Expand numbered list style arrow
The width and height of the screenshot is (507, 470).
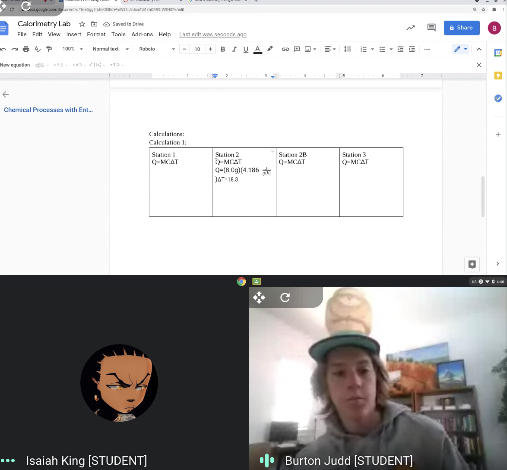click(x=372, y=49)
